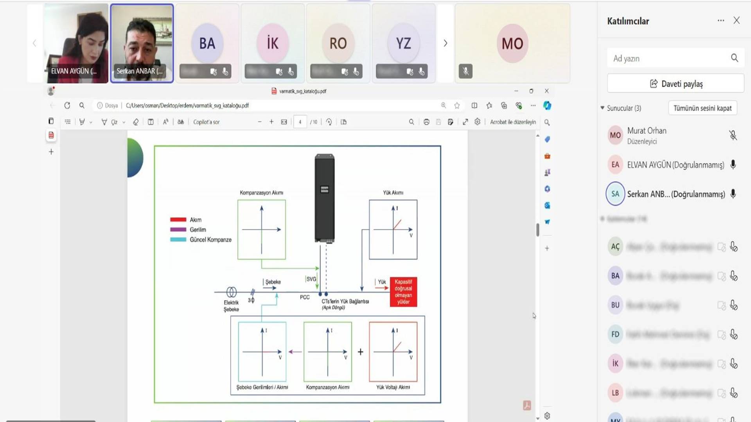Image resolution: width=751 pixels, height=422 pixels.
Task: Toggle camera icon for participant FD
Action: 722,334
